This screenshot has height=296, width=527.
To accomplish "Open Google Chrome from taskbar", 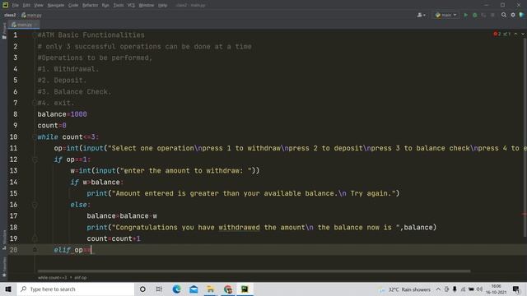I will click(x=228, y=289).
